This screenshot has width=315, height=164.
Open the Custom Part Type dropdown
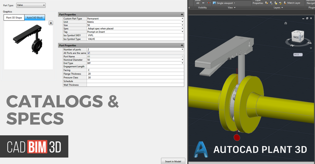click(x=182, y=19)
